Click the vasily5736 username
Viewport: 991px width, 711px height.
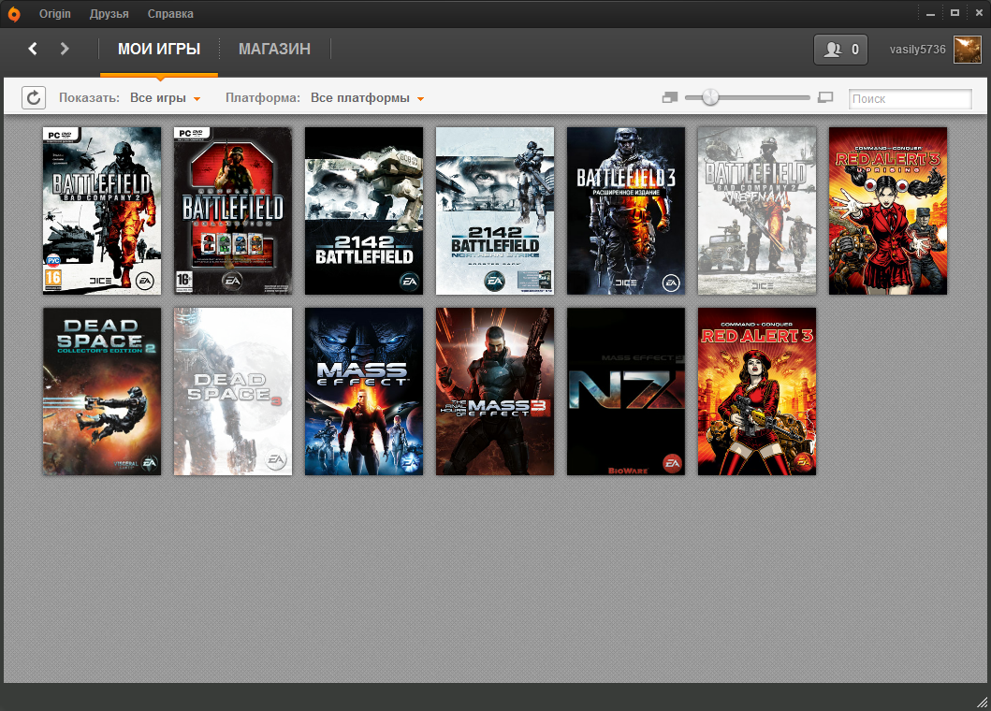click(917, 50)
